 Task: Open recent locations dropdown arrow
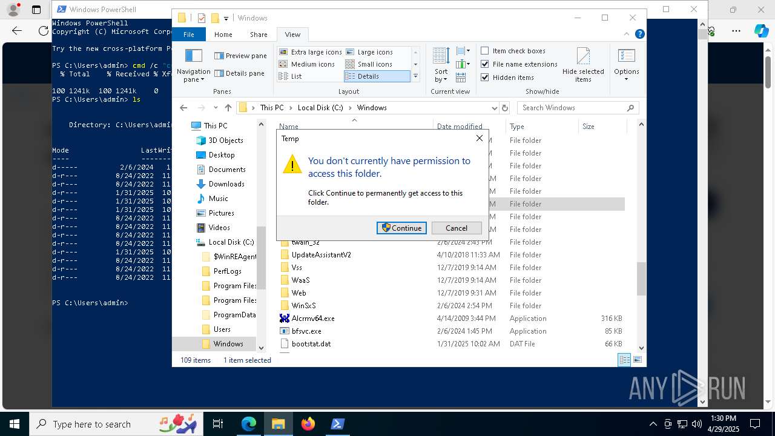coord(215,108)
